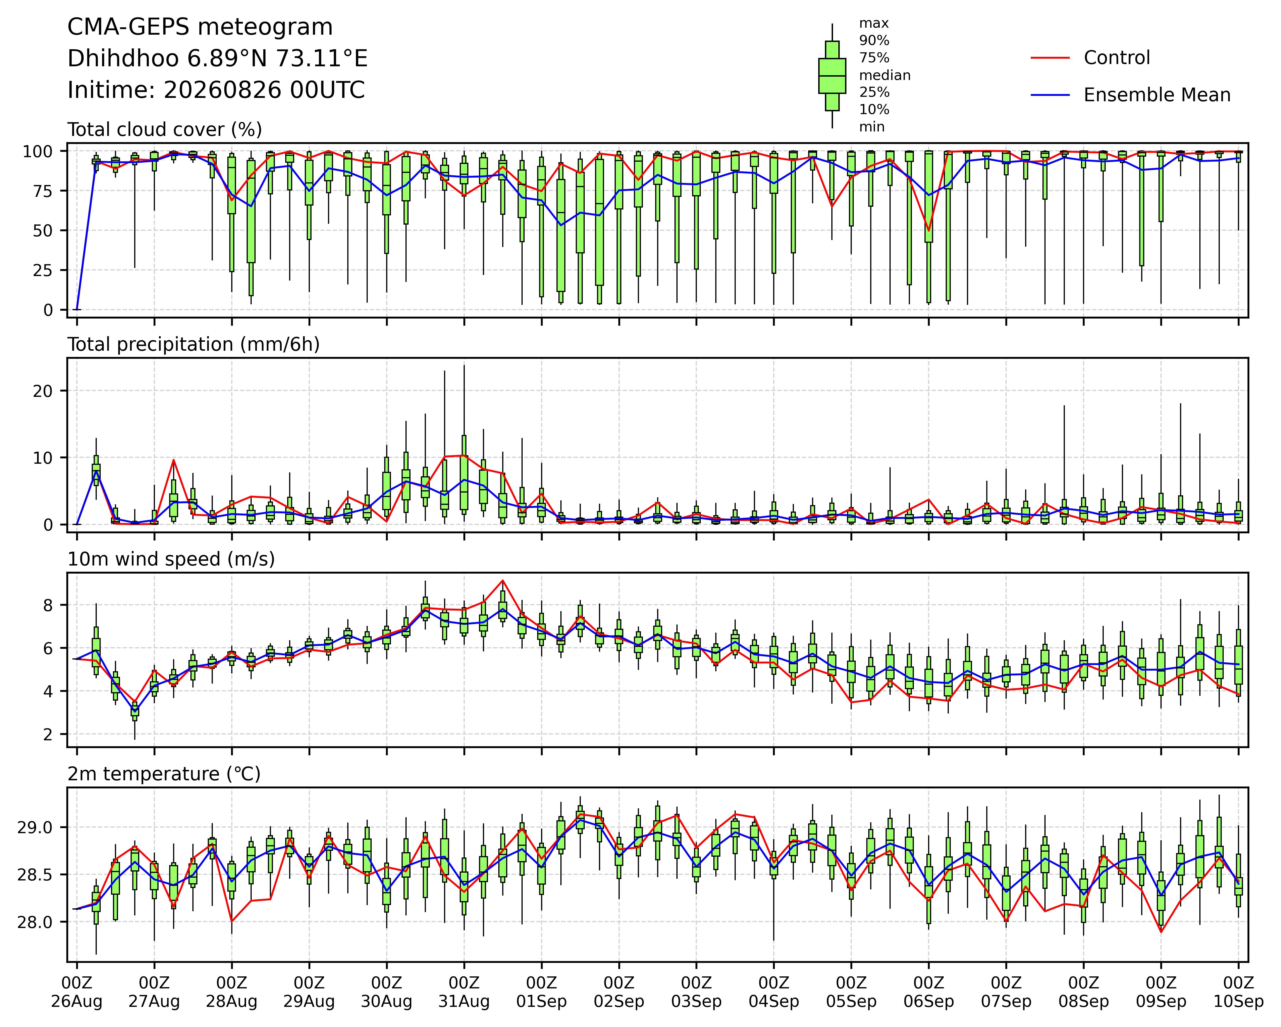1281x1027 pixels.
Task: Click the Dhihdhoo location coordinates text
Action: pyautogui.click(x=218, y=59)
